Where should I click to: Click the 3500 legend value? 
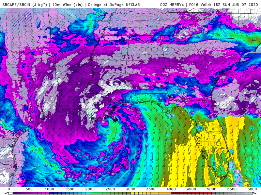coord(151,189)
